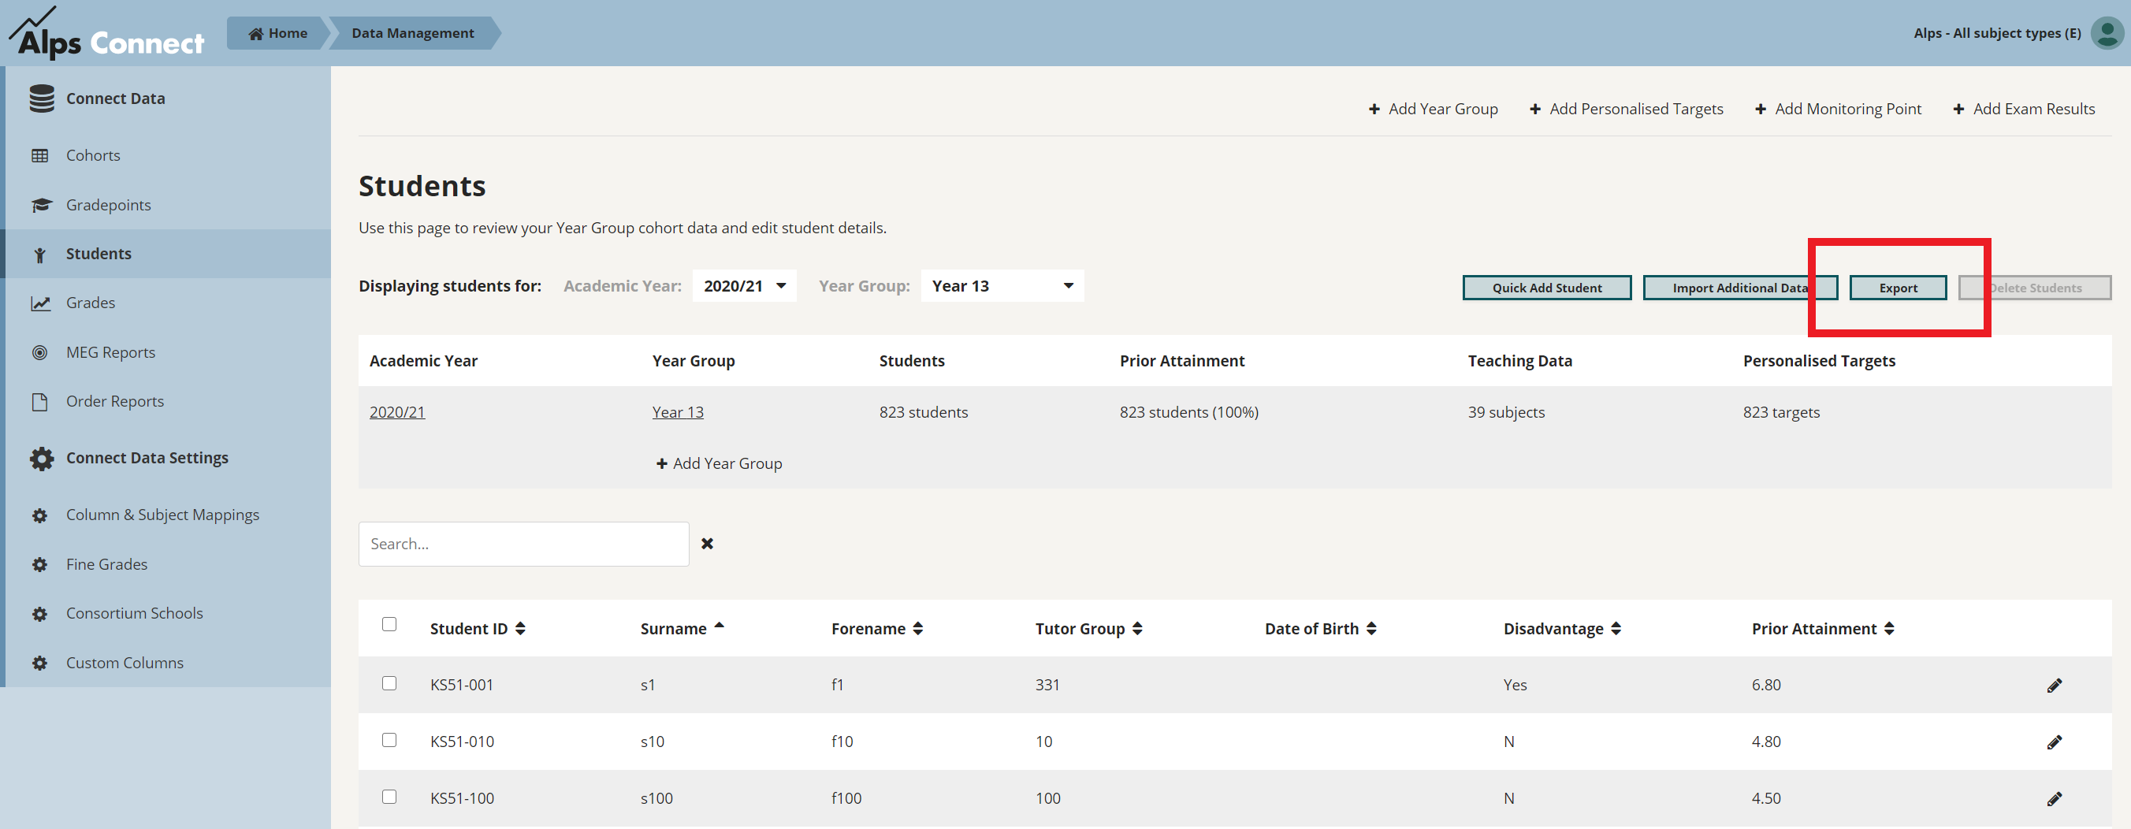Sort by Date of Birth arrows

[1371, 628]
